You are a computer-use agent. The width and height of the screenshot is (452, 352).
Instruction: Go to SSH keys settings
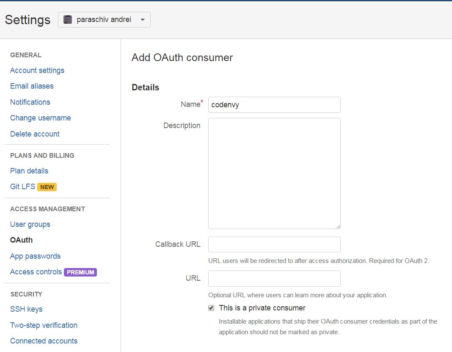26,309
